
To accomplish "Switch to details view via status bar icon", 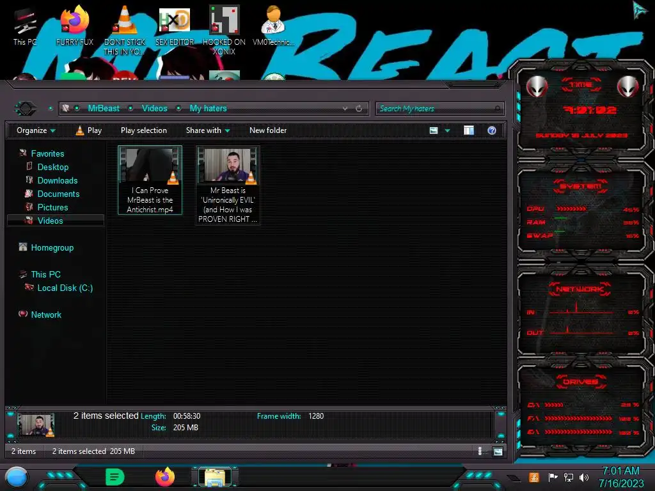I will point(480,451).
